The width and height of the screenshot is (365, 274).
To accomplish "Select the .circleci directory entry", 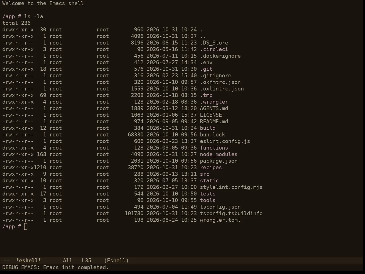I will (214, 49).
